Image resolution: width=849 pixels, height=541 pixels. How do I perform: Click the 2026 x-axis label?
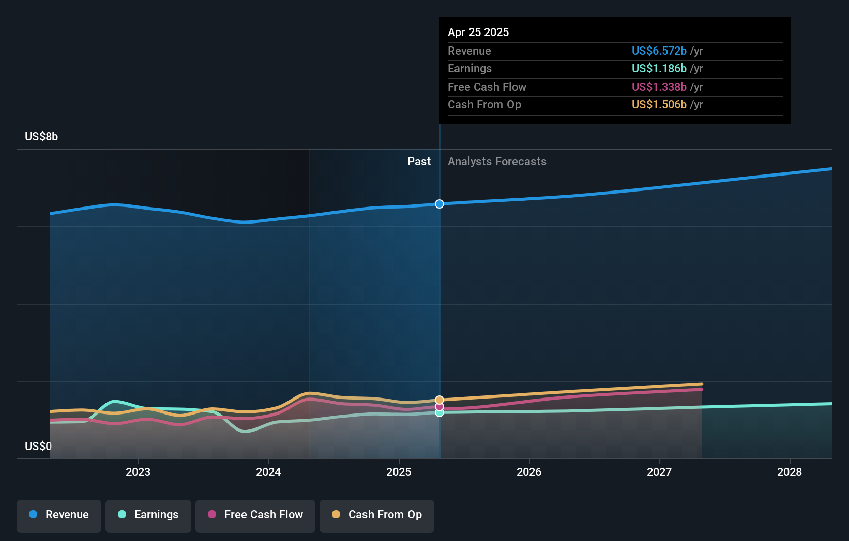529,472
